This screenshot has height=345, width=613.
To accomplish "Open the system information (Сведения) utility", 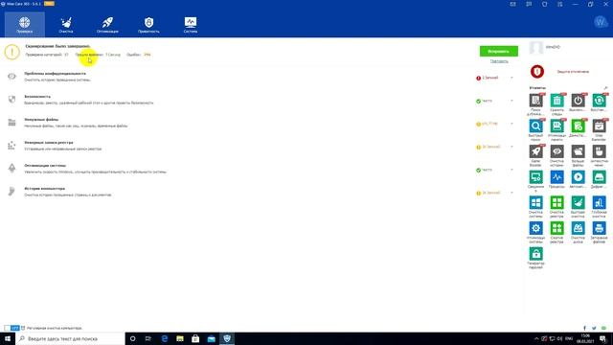I will [x=536, y=176].
